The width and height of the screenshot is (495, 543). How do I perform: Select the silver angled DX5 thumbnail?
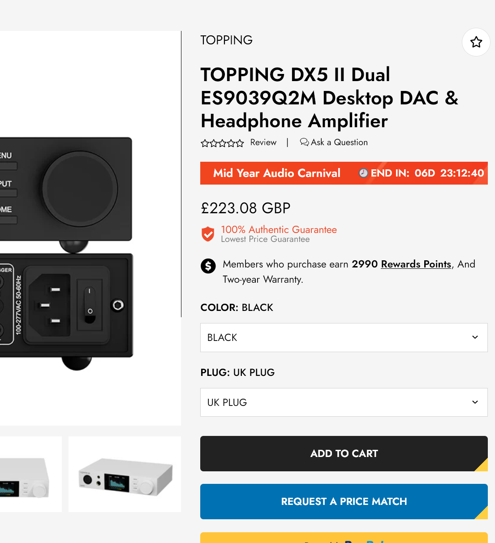pyautogui.click(x=125, y=474)
